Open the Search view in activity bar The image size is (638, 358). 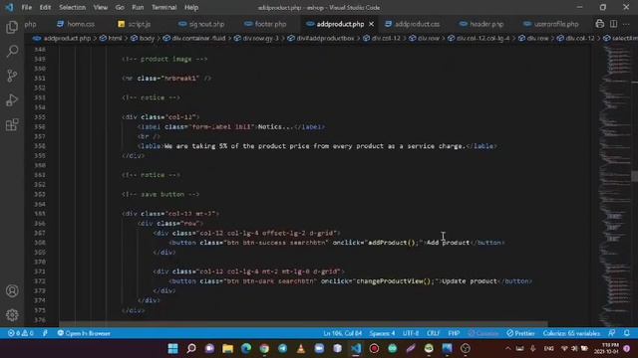pyautogui.click(x=12, y=51)
